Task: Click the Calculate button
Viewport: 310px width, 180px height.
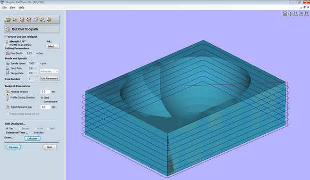Action: 33,139
